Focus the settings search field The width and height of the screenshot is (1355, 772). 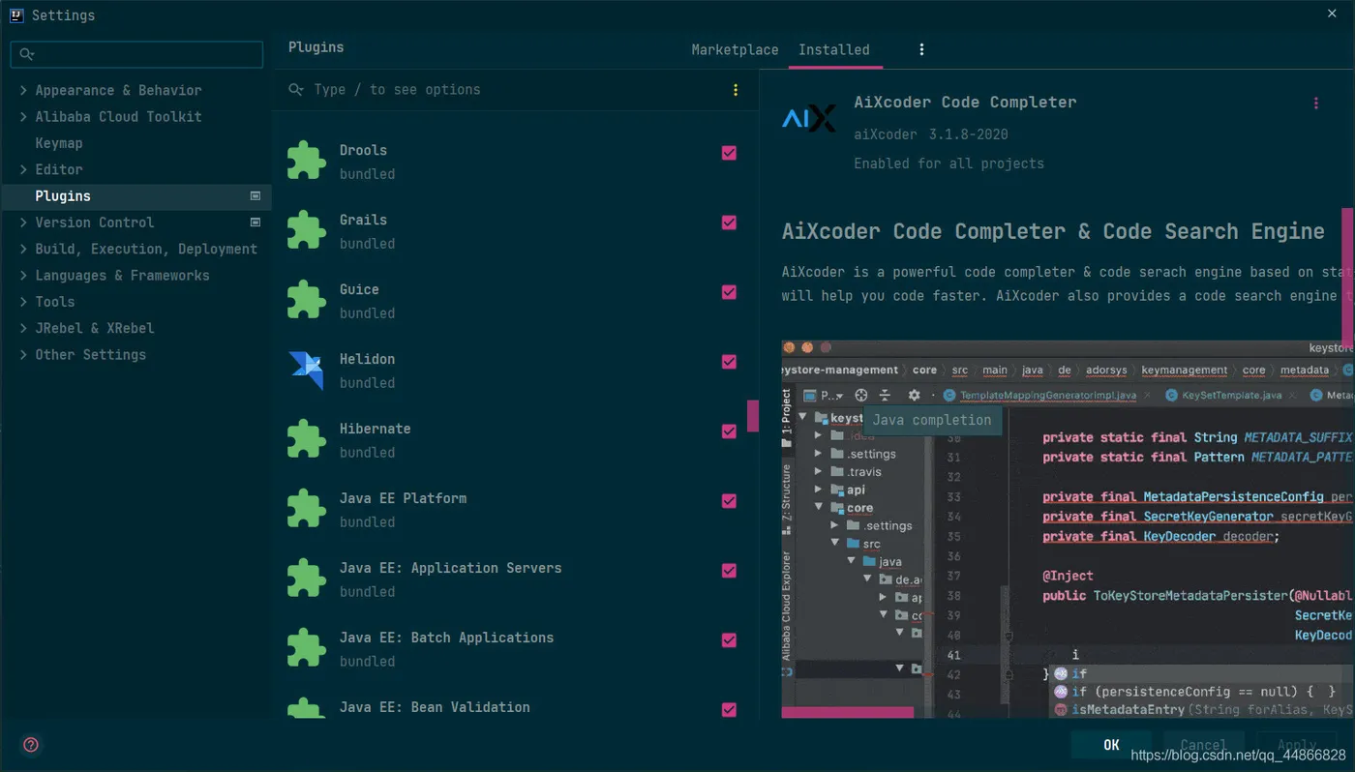point(136,54)
